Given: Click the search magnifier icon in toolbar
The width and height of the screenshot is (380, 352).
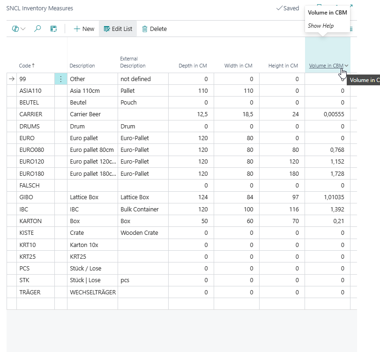Looking at the screenshot, I should coord(38,29).
